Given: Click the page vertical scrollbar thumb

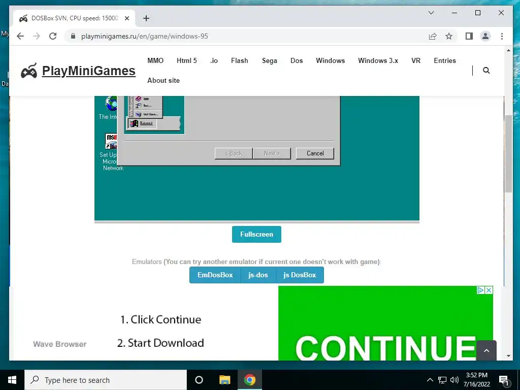Looking at the screenshot, I should pos(508,153).
